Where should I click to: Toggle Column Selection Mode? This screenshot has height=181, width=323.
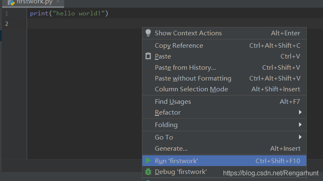tap(191, 89)
